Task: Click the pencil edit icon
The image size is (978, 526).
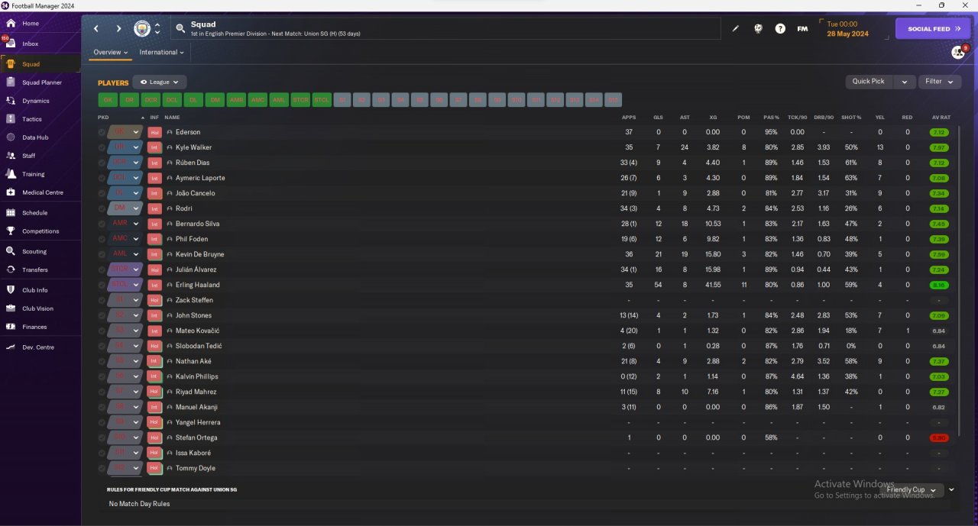Action: (x=736, y=29)
